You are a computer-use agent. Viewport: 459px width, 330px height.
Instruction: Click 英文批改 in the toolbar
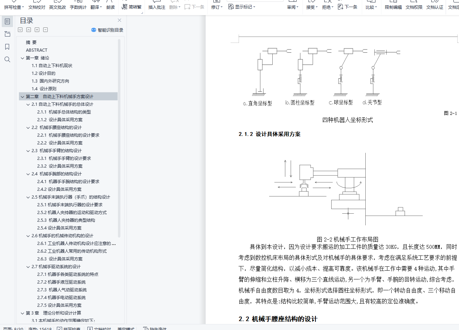(x=58, y=7)
